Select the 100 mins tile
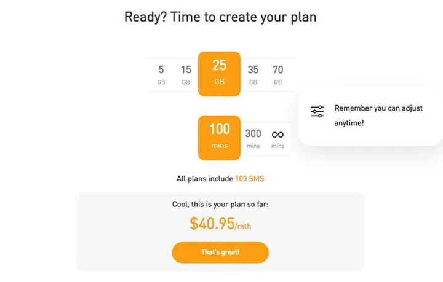Screen dimensions: 443x282 (x=219, y=136)
